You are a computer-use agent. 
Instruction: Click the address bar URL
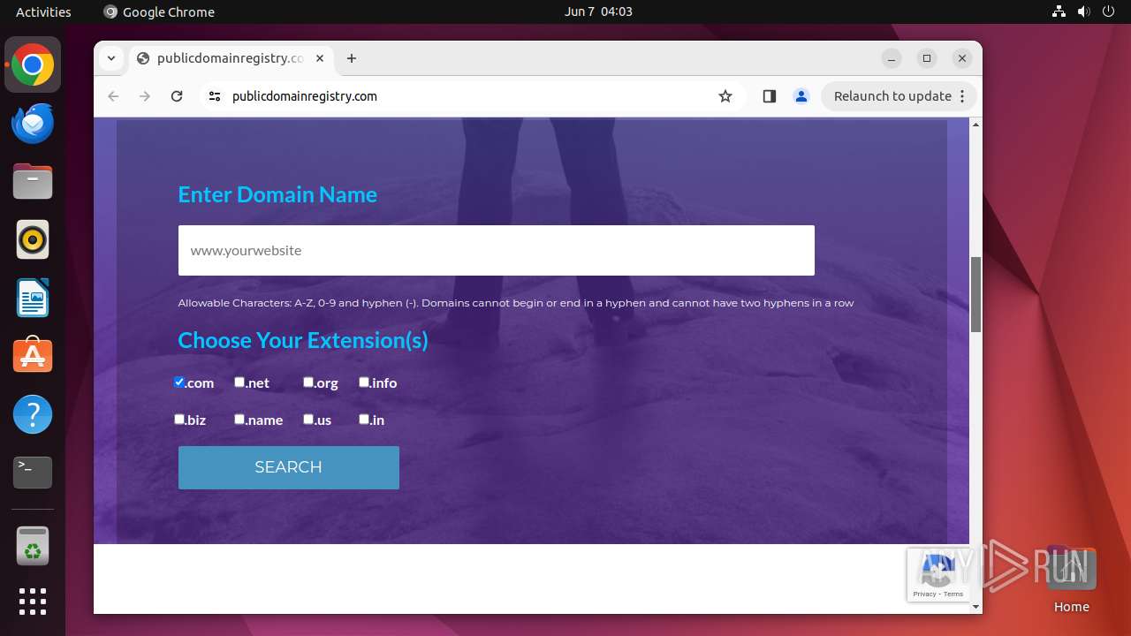[305, 96]
